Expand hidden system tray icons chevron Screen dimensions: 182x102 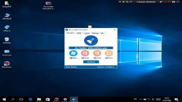click(x=140, y=99)
